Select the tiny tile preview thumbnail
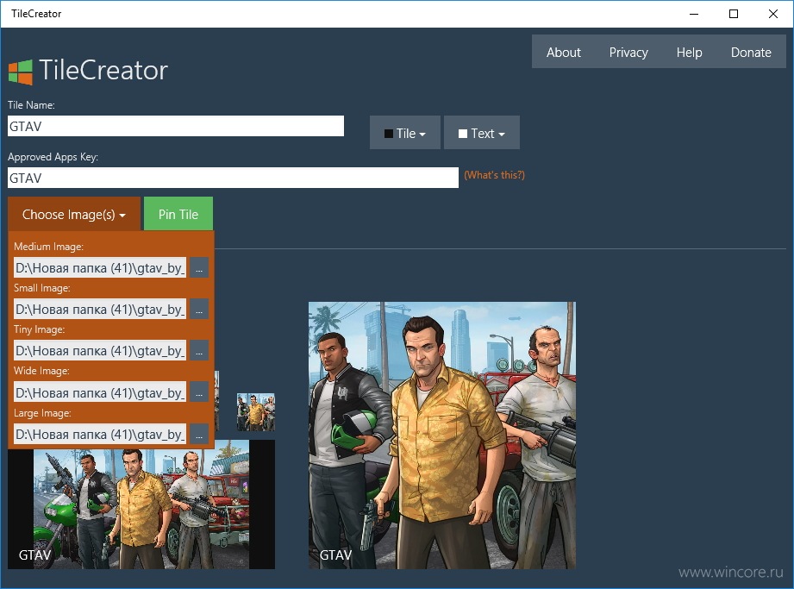 click(x=256, y=412)
